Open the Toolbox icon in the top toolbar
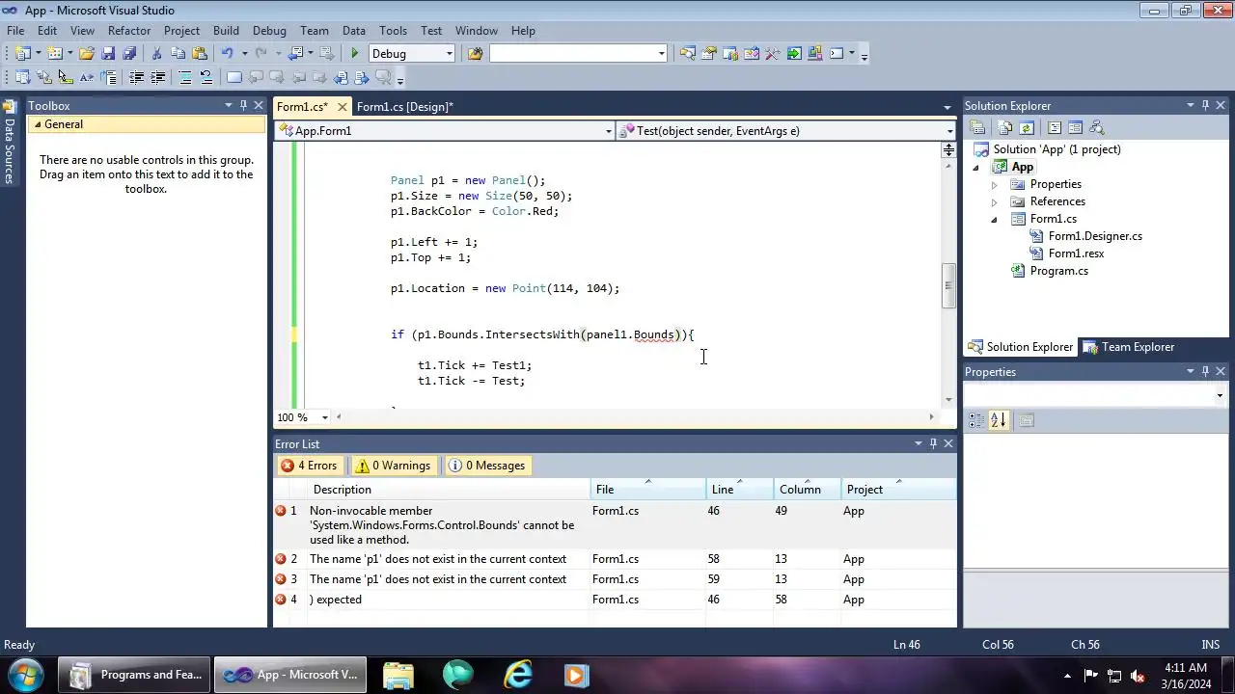The width and height of the screenshot is (1235, 694). pos(773,54)
